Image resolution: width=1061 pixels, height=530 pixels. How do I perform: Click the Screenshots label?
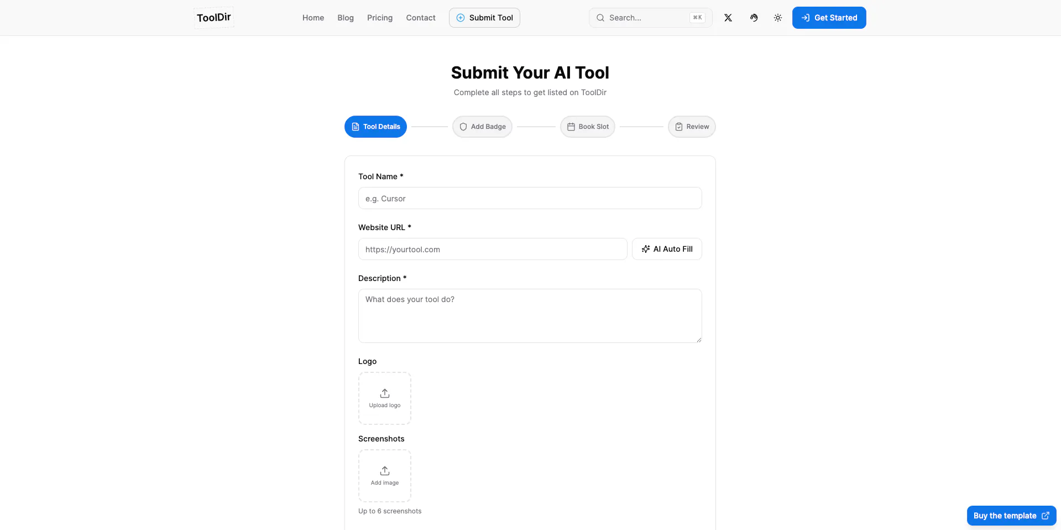coord(381,439)
